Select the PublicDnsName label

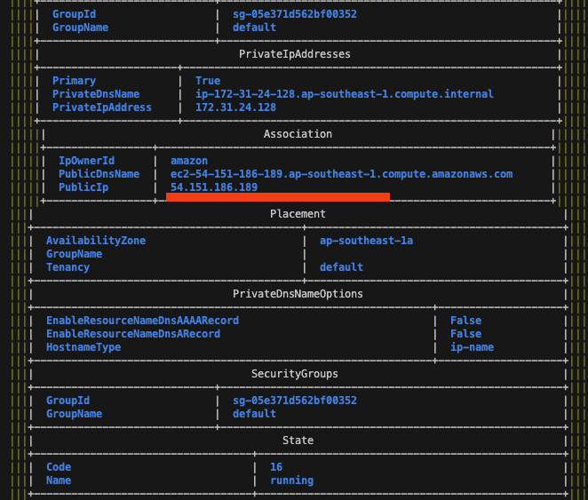point(99,174)
